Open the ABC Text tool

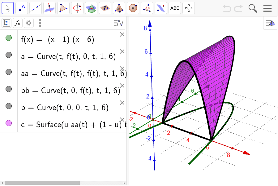pos(174,8)
